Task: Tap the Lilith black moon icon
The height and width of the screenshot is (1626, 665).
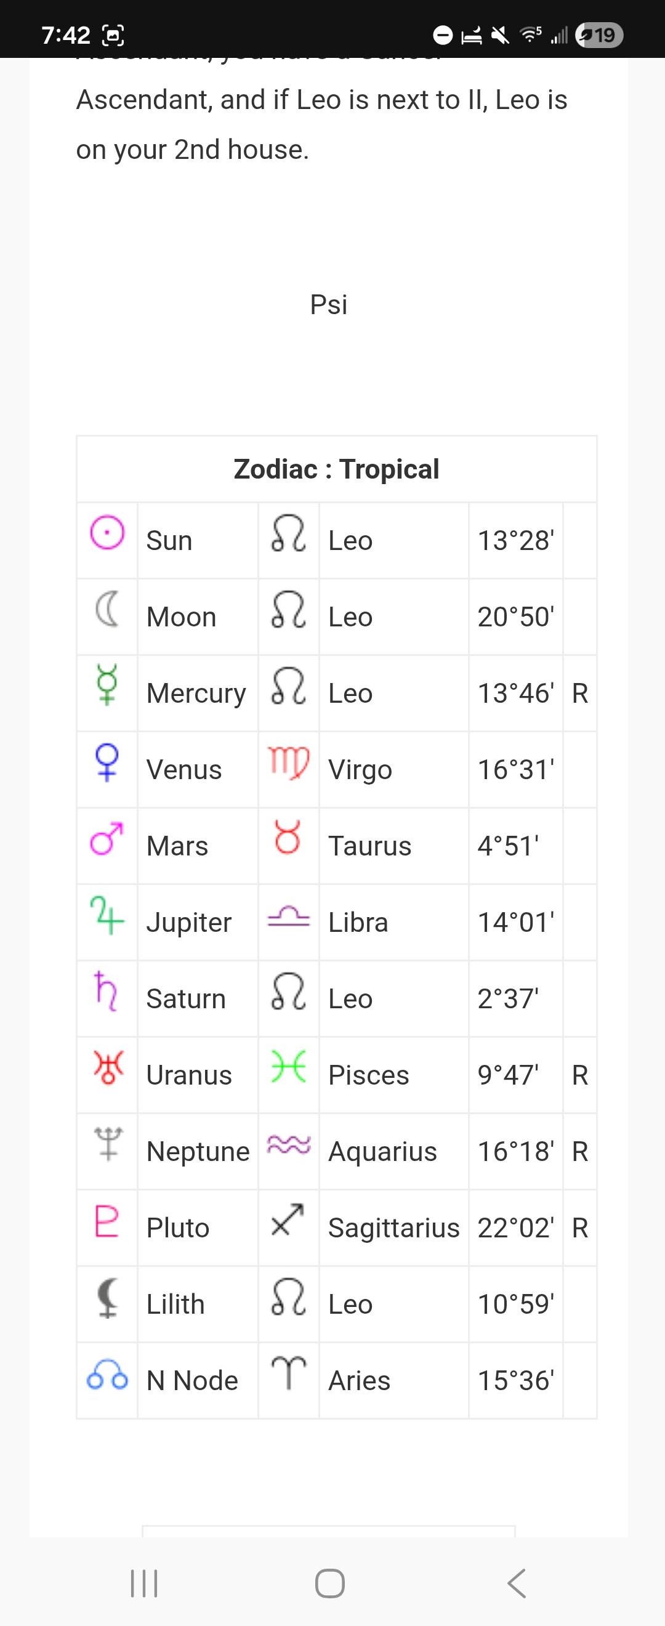Action: point(107,1297)
